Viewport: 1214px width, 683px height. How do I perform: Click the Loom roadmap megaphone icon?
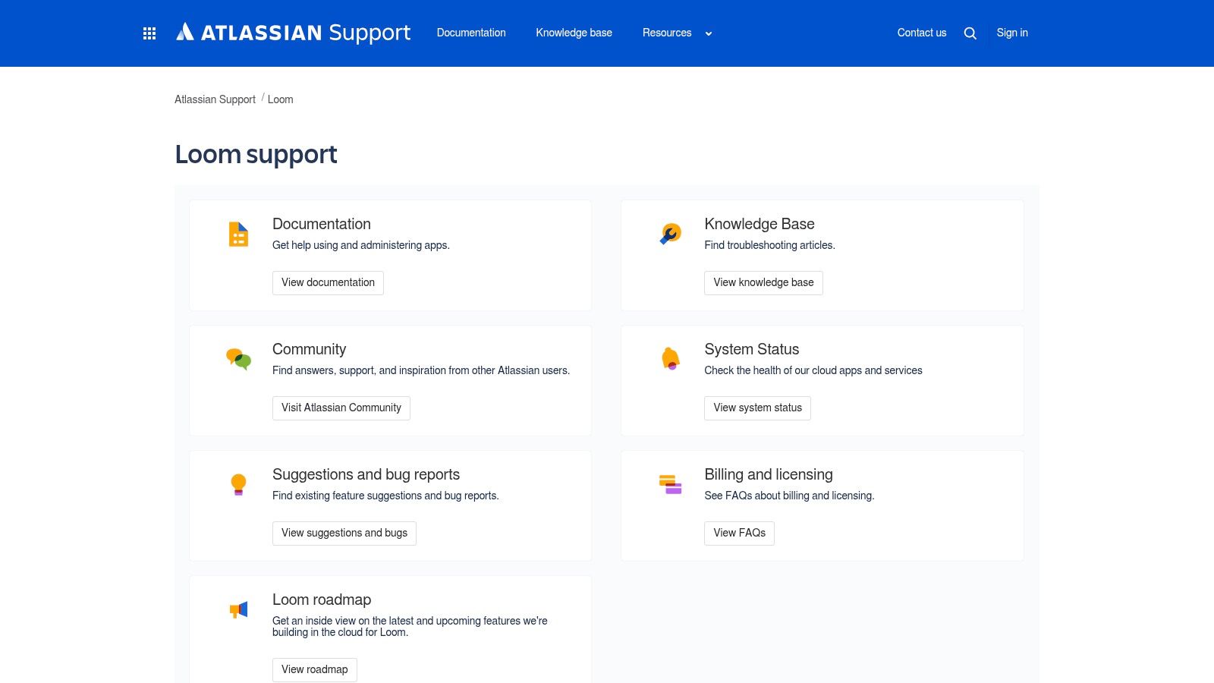[x=238, y=609]
